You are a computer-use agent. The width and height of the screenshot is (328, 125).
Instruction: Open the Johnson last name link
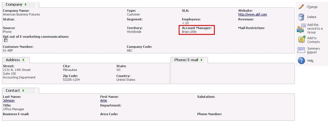tap(9, 101)
